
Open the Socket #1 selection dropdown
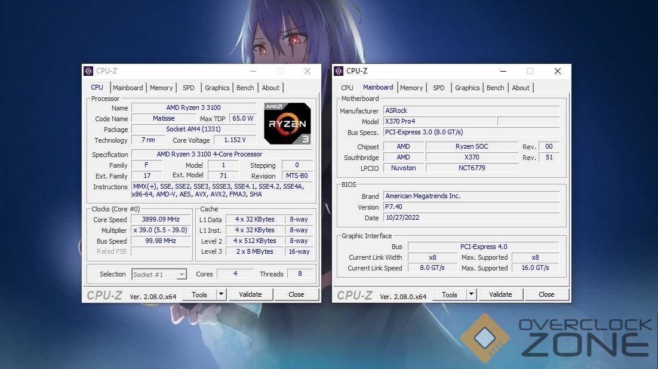159,275
